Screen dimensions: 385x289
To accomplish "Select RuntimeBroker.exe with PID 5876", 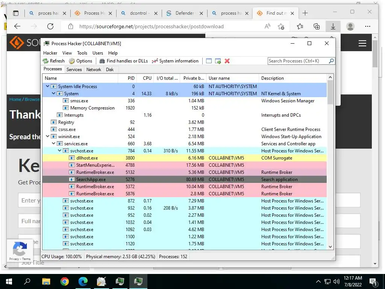I will coord(184,194).
